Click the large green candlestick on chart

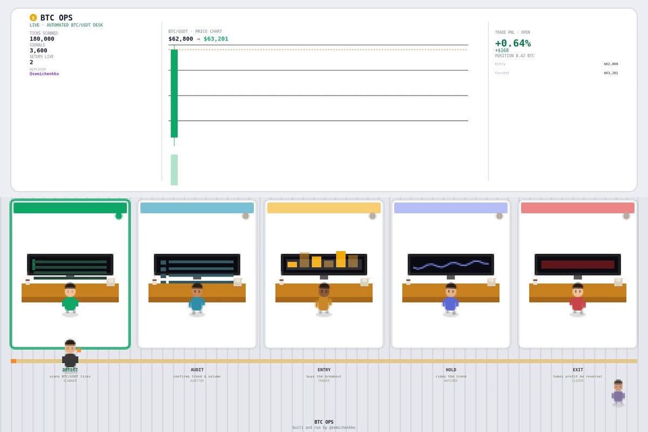(x=174, y=93)
